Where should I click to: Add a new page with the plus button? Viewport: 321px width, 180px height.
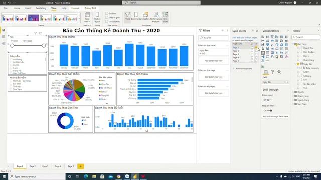tap(81, 166)
